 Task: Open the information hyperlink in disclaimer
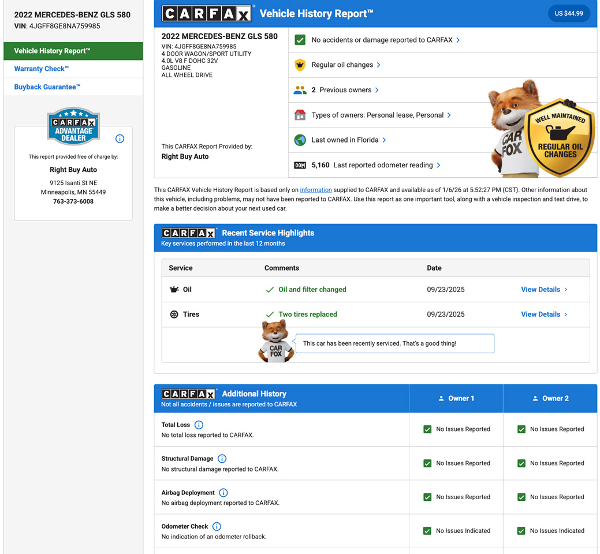(315, 190)
